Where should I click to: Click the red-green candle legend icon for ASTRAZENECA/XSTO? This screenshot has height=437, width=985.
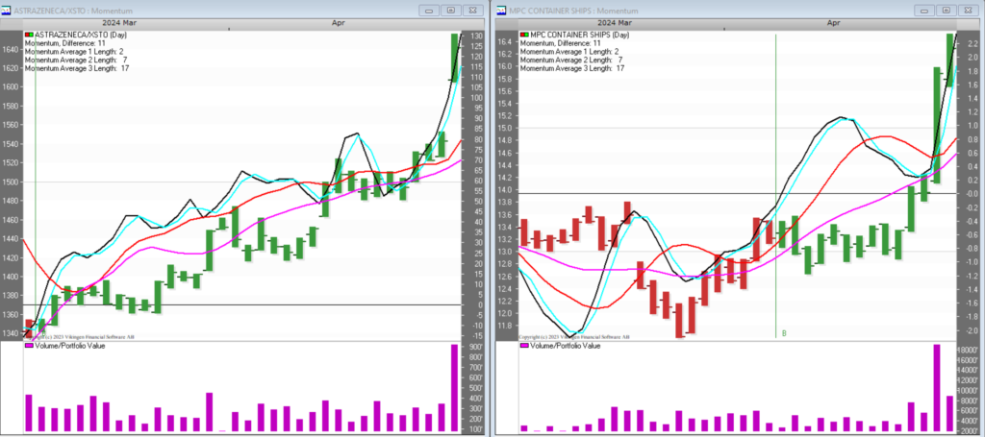[29, 36]
